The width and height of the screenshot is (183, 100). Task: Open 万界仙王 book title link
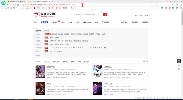click(x=108, y=67)
